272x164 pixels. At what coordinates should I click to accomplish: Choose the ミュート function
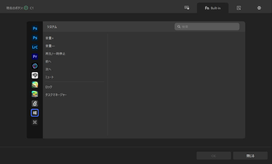(x=50, y=77)
